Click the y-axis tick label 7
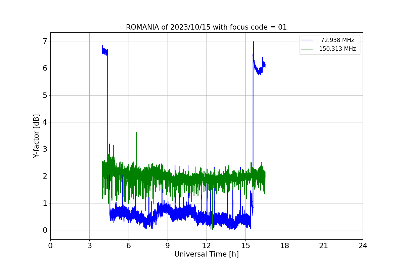The image size is (403, 269). point(45,41)
